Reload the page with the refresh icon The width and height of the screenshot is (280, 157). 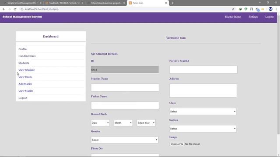point(15,9)
